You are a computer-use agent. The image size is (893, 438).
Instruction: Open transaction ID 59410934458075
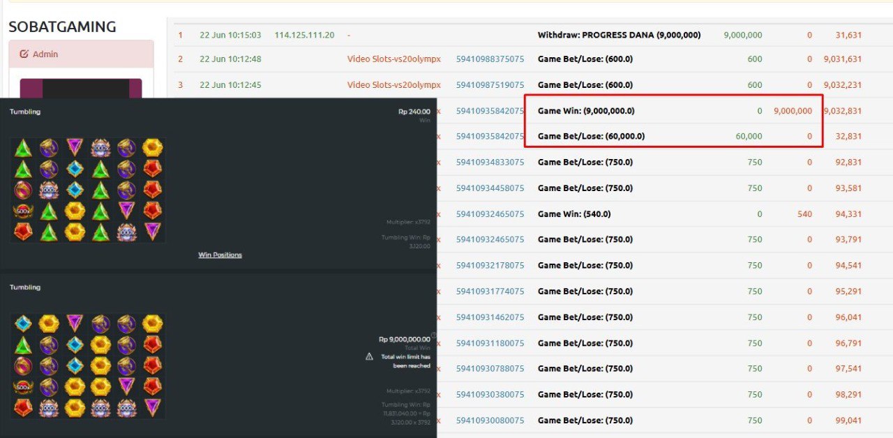490,188
